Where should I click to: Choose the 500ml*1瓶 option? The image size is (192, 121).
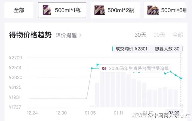pyautogui.click(x=62, y=10)
